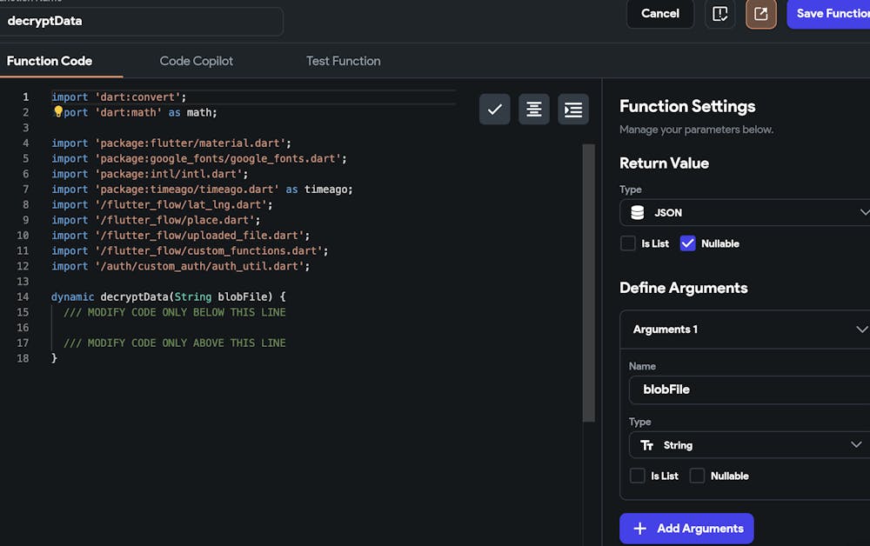
Task: Click the open in external window icon
Action: 760,14
